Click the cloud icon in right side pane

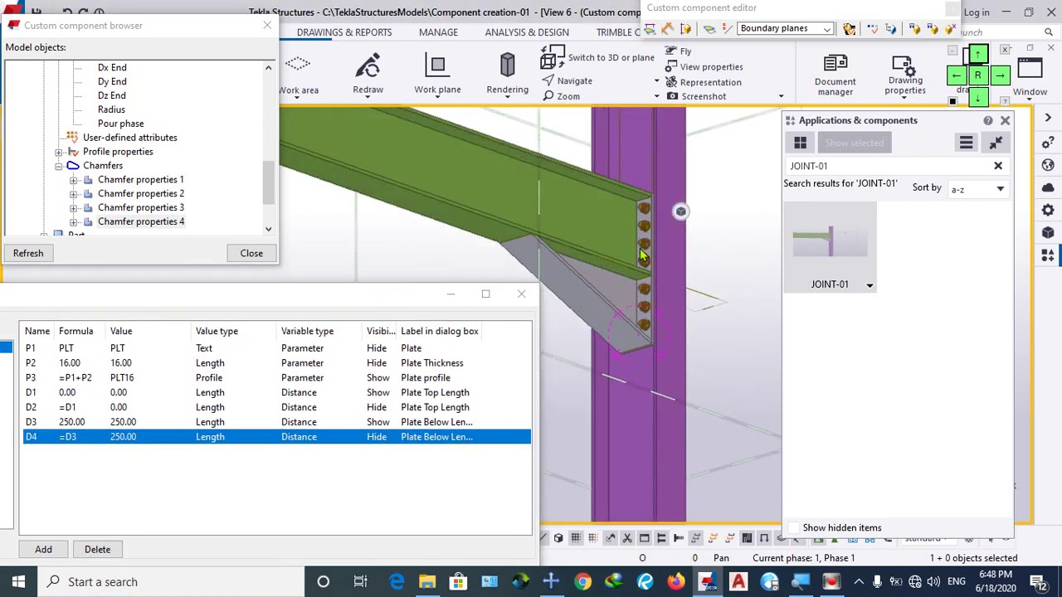1048,187
